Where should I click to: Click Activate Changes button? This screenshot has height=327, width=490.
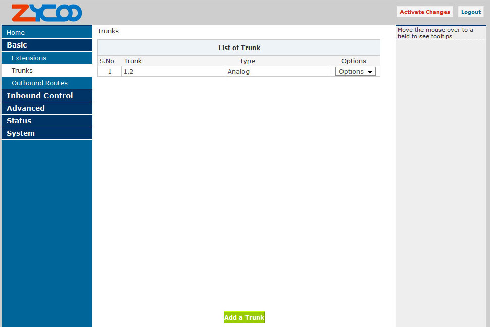424,12
